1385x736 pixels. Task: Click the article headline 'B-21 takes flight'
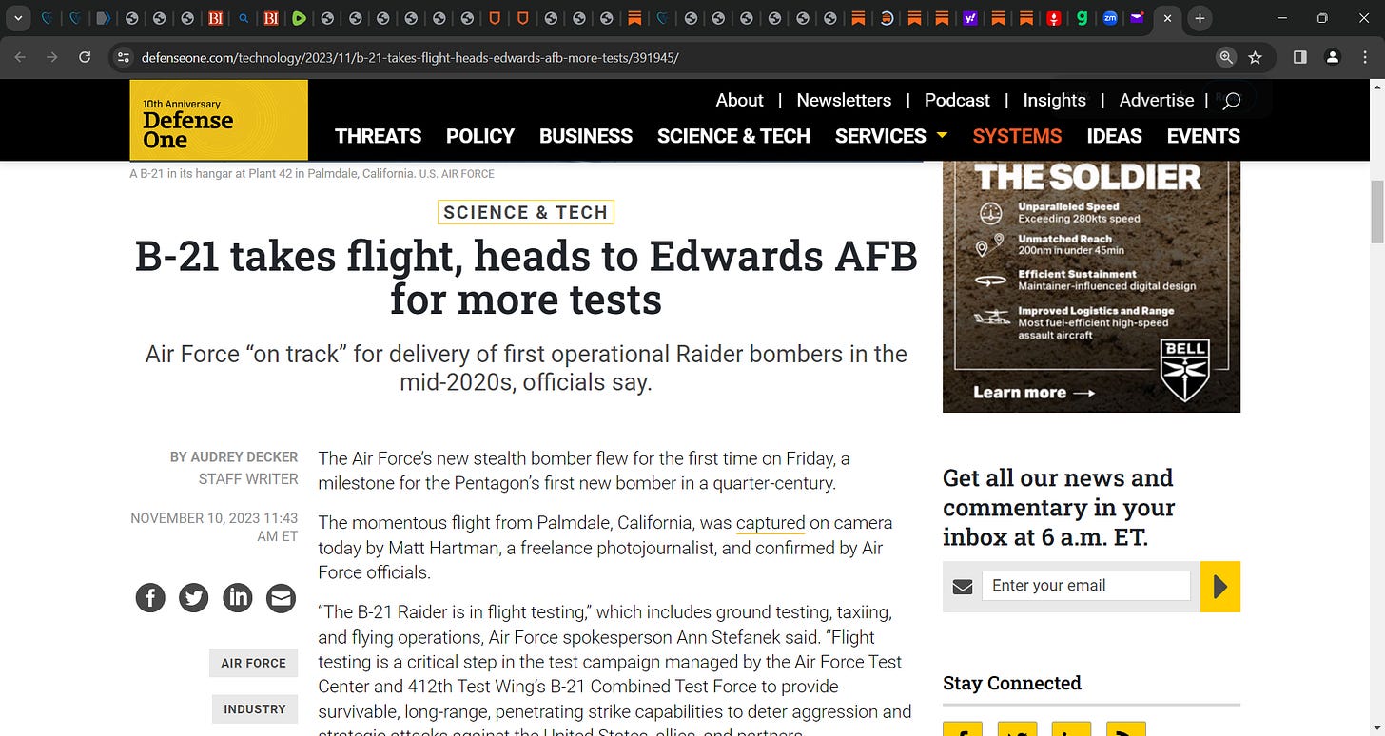(526, 278)
